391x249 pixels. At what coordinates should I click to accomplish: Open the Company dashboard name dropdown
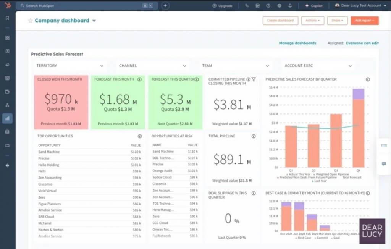coord(94,21)
